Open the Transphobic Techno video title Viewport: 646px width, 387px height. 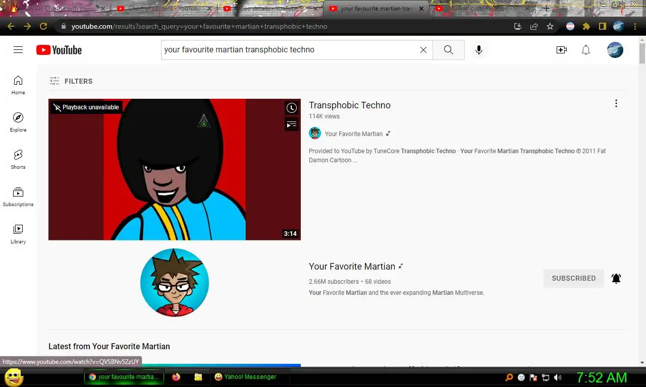point(350,105)
